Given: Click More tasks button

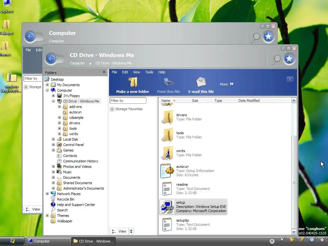Looking at the screenshot, I should [227, 84].
